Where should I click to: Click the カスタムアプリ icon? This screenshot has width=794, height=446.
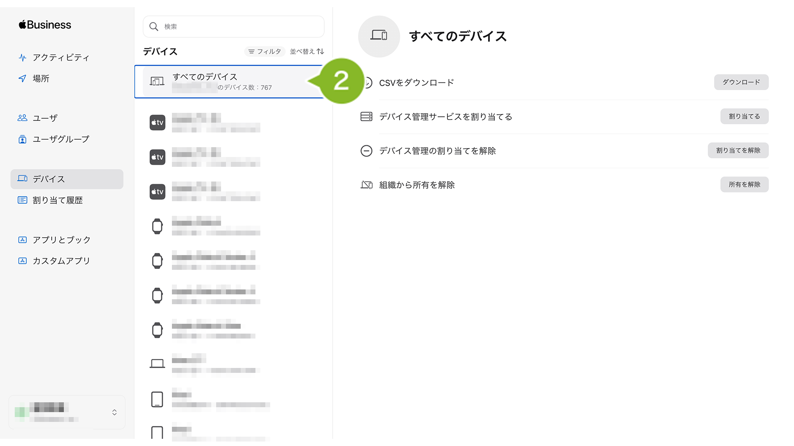(22, 261)
